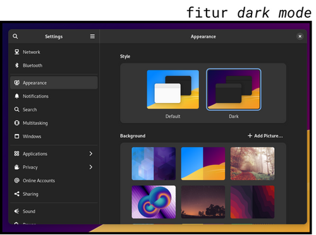The width and height of the screenshot is (316, 235).
Task: Click the Network icon in sidebar
Action: (x=16, y=52)
